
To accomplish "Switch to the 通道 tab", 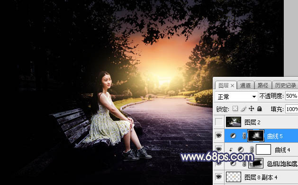I will pyautogui.click(x=245, y=85).
